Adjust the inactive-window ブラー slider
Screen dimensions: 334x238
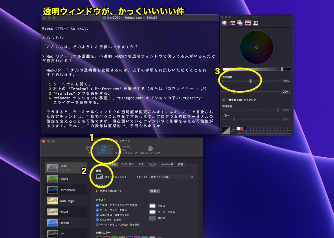click(250, 119)
